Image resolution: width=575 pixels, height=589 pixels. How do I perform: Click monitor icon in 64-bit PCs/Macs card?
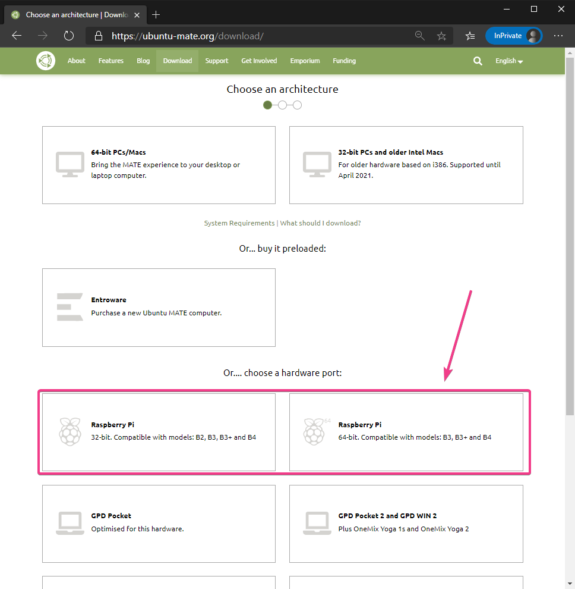click(69, 165)
